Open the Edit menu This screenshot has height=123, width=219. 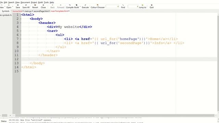tap(5, 2)
